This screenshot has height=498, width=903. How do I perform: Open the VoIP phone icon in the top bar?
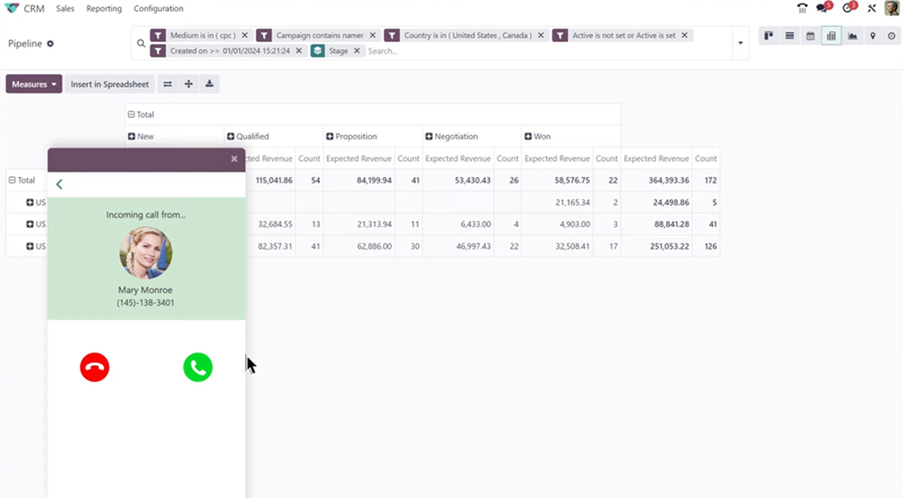[802, 8]
